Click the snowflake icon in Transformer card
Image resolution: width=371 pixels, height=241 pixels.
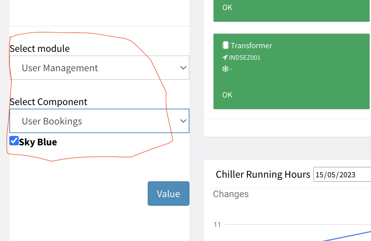(x=225, y=69)
